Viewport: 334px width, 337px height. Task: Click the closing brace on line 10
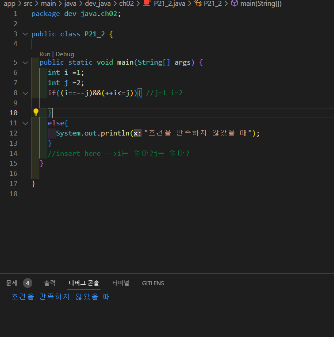pyautogui.click(x=50, y=113)
